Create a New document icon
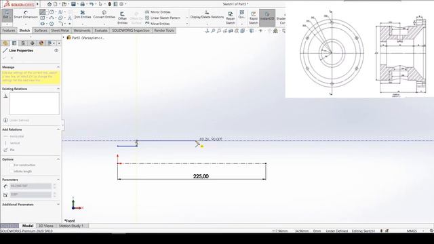This screenshot has width=434, height=244. point(56,4)
